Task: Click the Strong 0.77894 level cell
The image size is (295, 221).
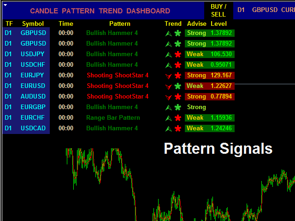Action: click(x=210, y=97)
